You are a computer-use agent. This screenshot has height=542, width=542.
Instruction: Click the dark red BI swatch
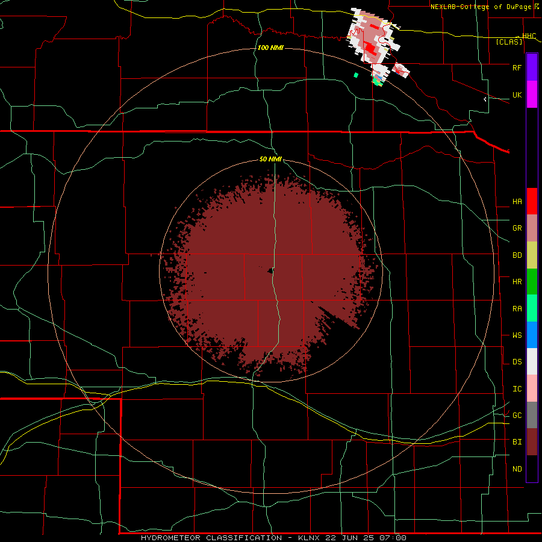532,442
